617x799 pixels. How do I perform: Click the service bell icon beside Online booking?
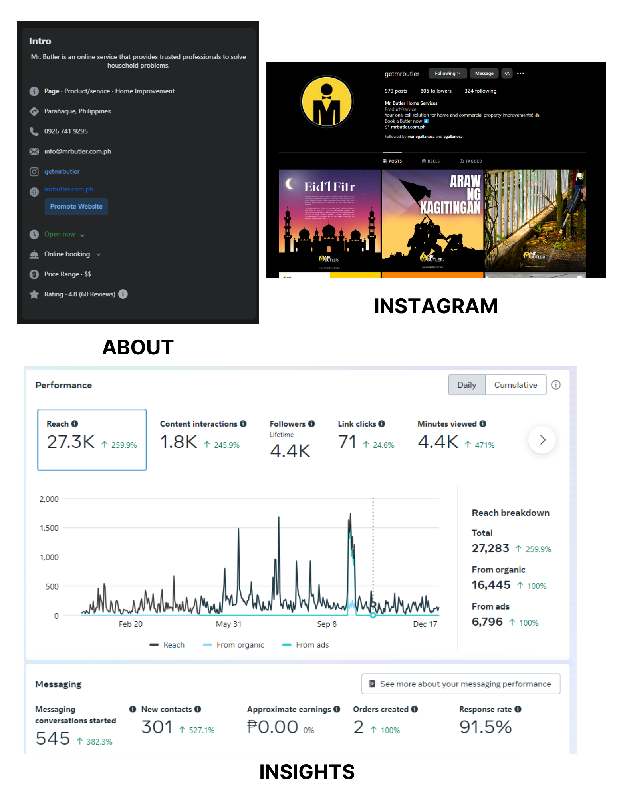pos(34,254)
